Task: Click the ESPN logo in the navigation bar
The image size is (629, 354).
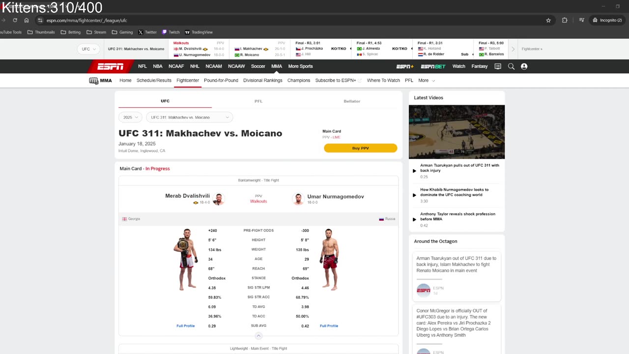Action: coord(110,66)
